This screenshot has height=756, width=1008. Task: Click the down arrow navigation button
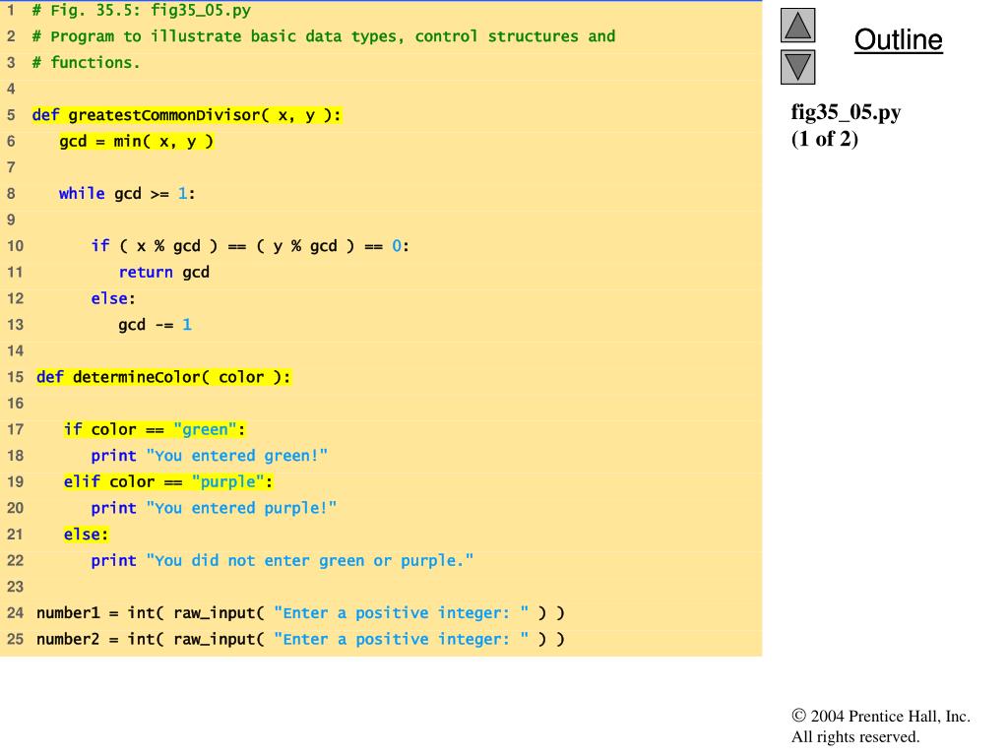(x=797, y=67)
